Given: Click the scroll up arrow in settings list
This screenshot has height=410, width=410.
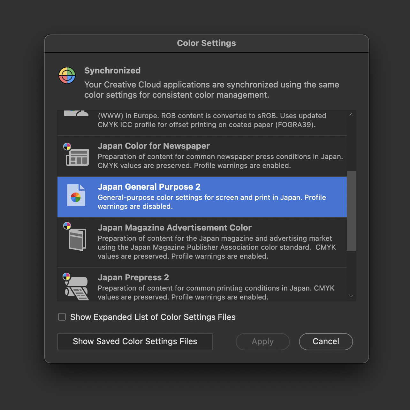Looking at the screenshot, I should coord(351,115).
